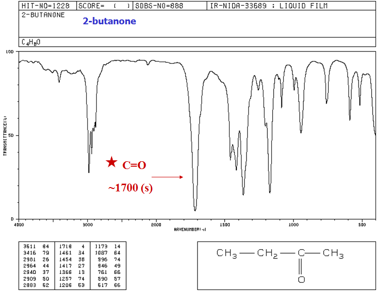Viewport: 377px width, 291px height.
Task: Click the red star annotation
Action: click(112, 162)
